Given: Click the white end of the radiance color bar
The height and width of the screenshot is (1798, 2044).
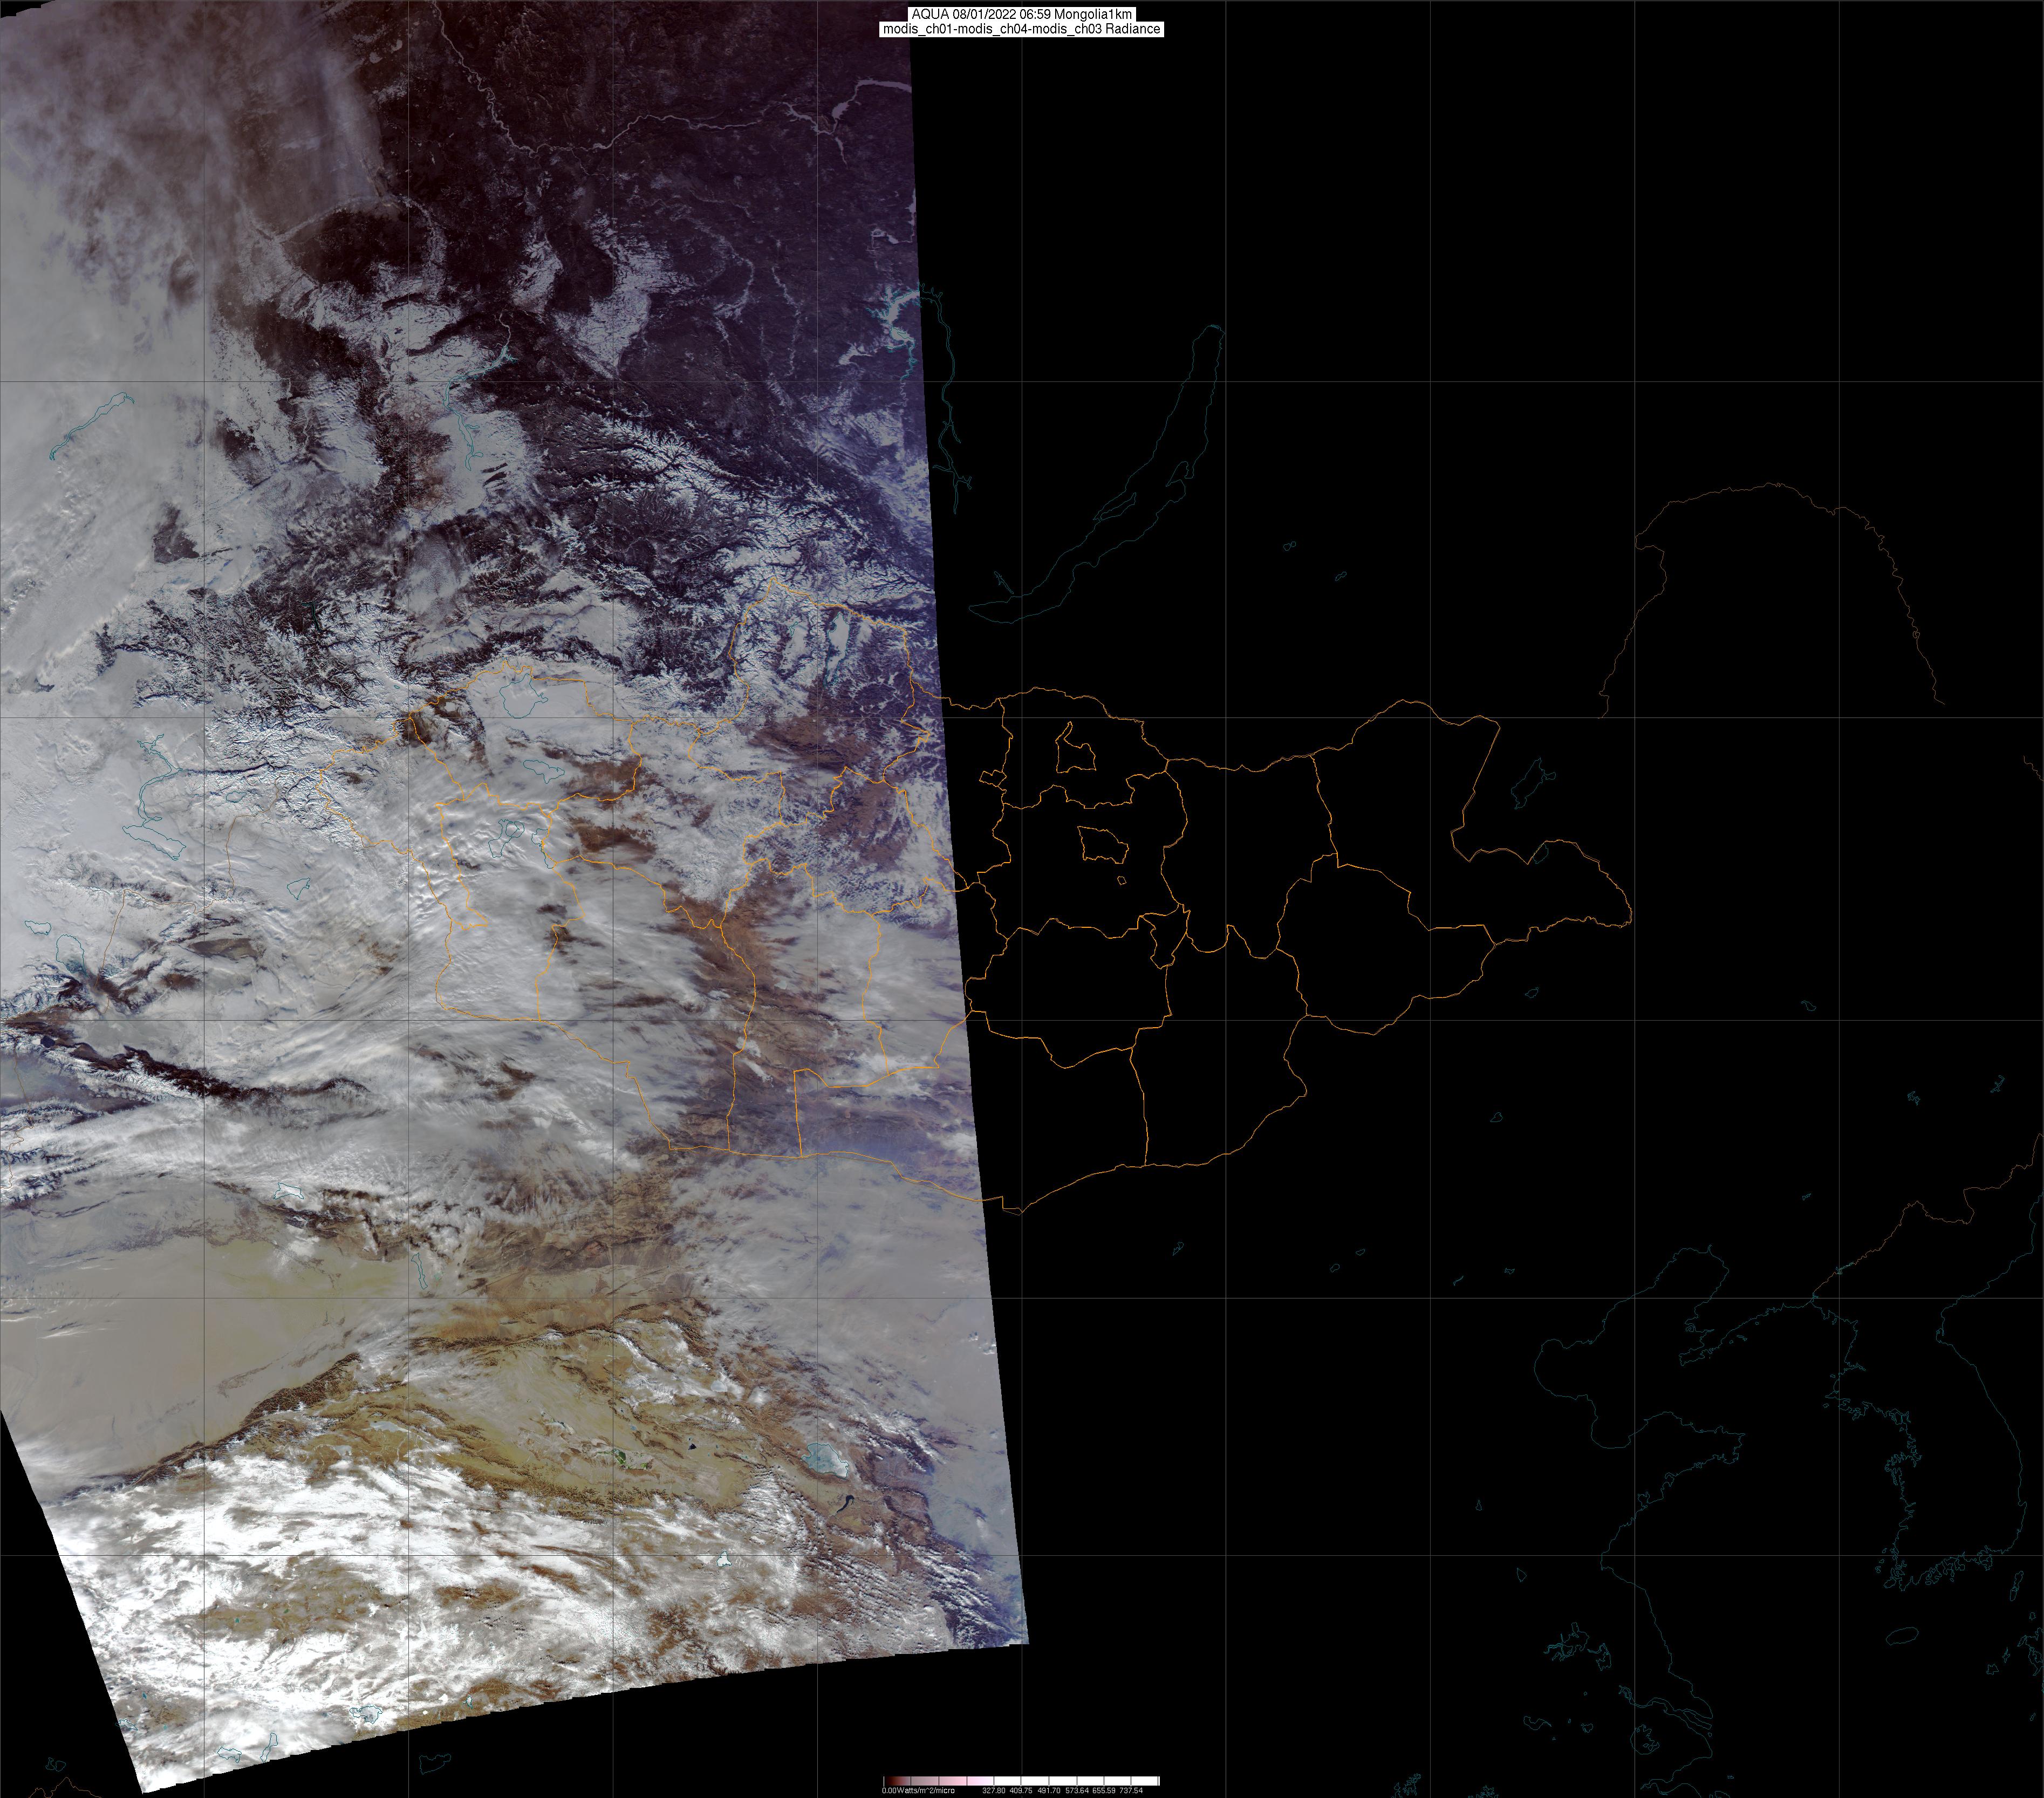Looking at the screenshot, I should tap(1150, 1781).
